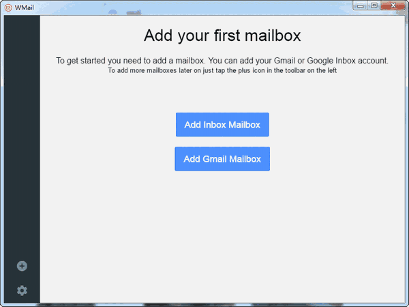Image resolution: width=409 pixels, height=307 pixels.
Task: Close the WMail window
Action: point(393,5)
